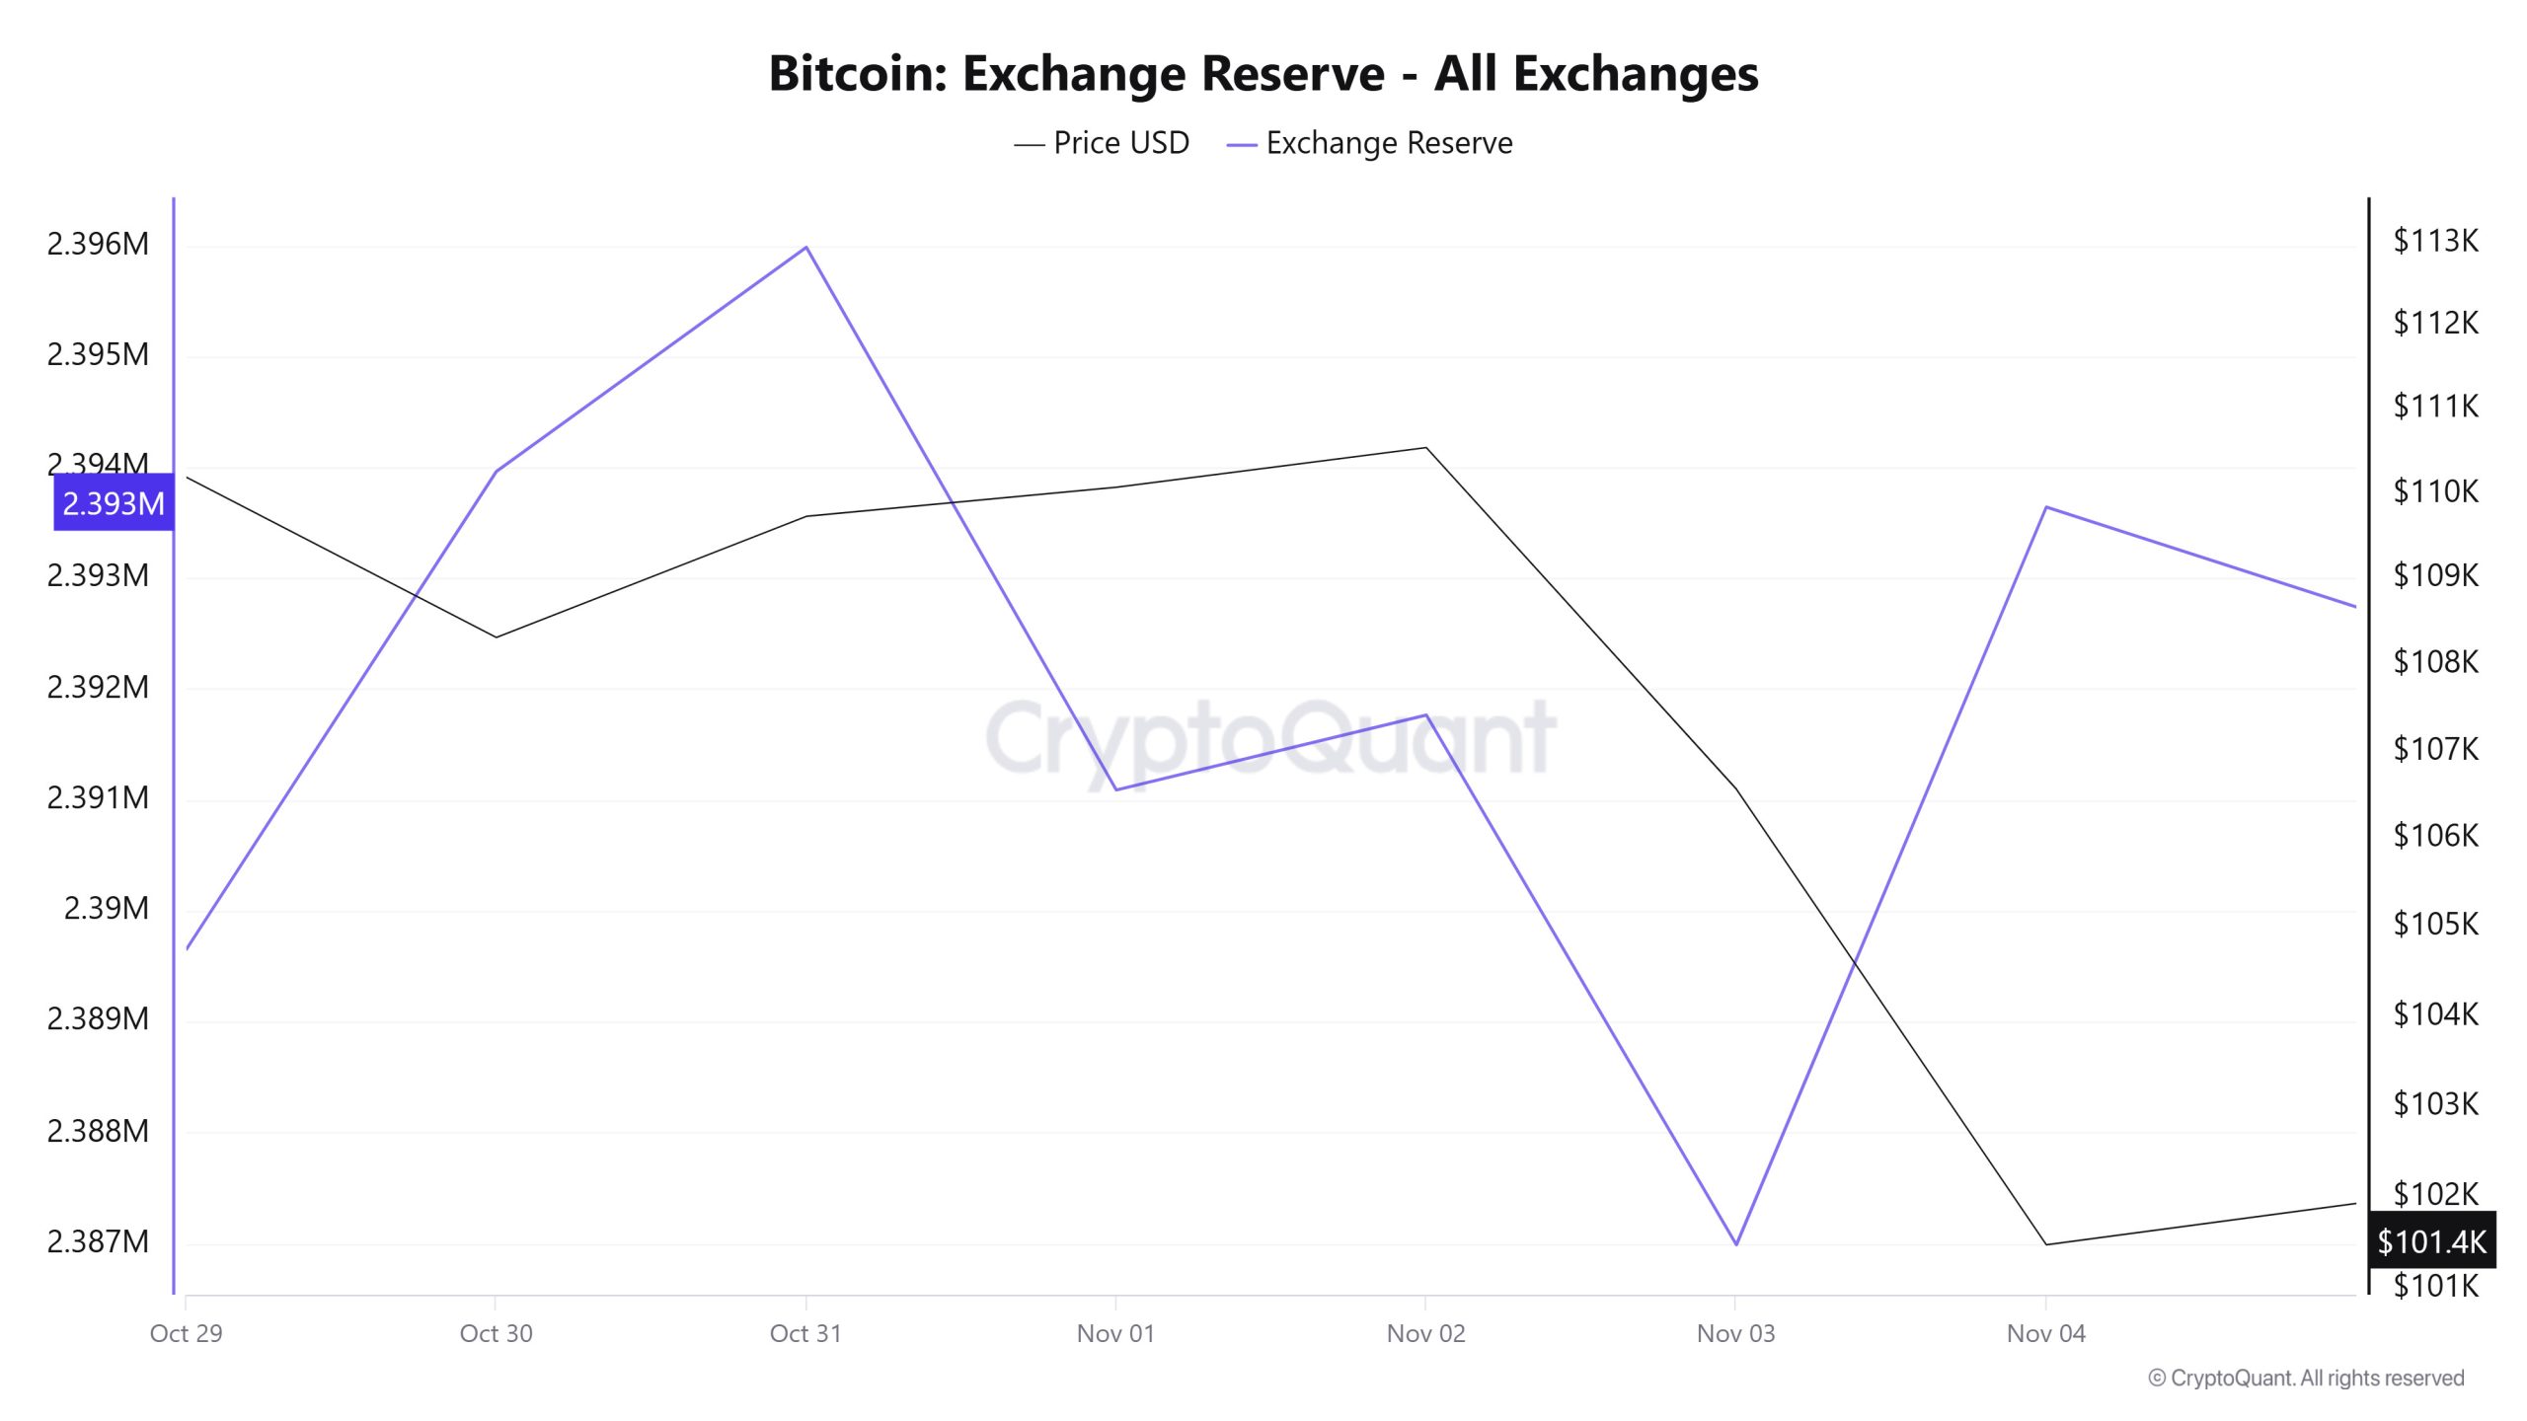Click the Exchange Reserve low point on Nov 03
The height and width of the screenshot is (1421, 2527).
1736,1243
